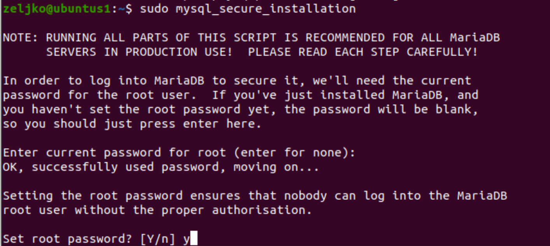Click the word 'authorisation.' in the output
This screenshot has height=246, width=550.
(x=262, y=210)
